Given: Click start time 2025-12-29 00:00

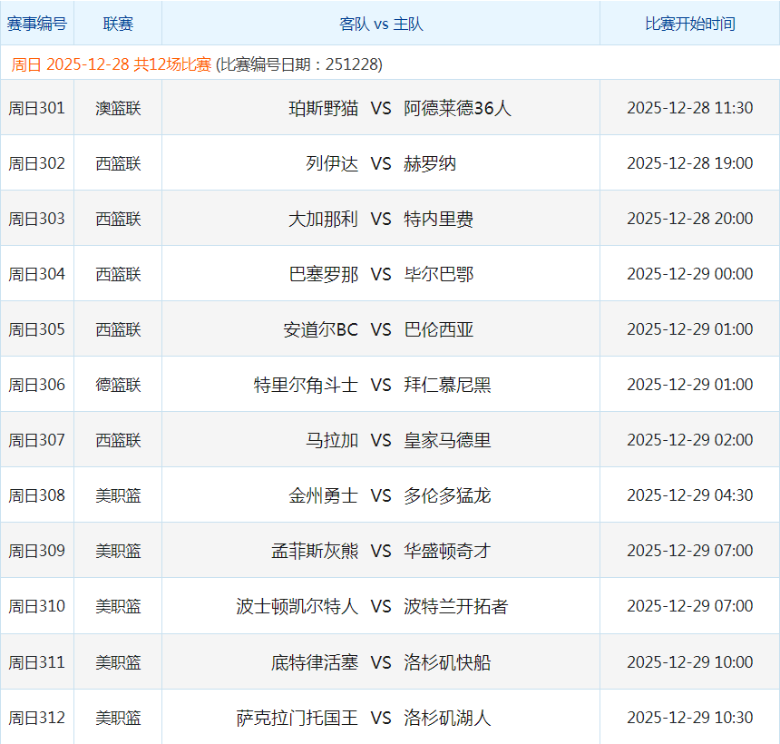Looking at the screenshot, I should click(x=690, y=274).
